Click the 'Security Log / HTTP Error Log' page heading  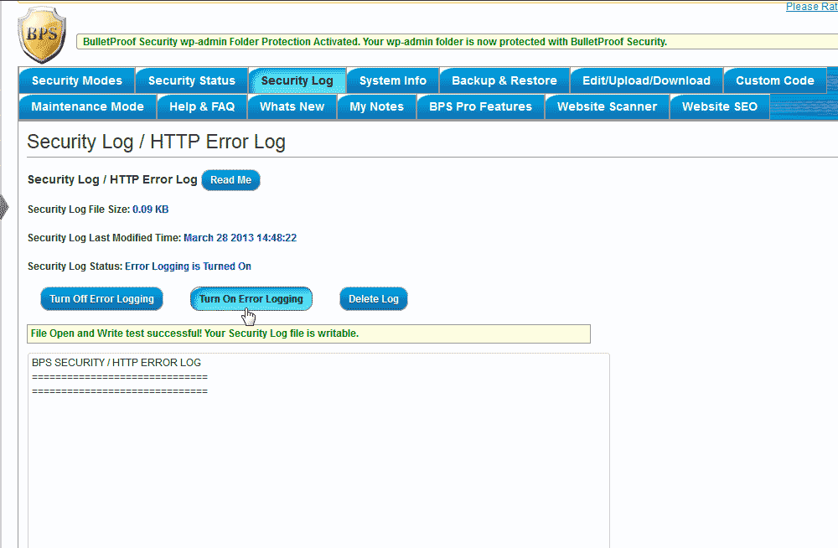156,142
